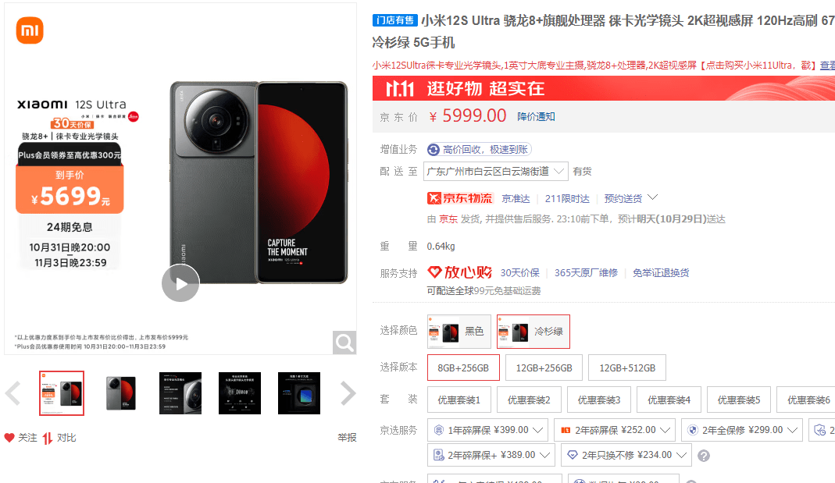
Task: Select the 冷杉绿 color option
Action: (x=533, y=332)
